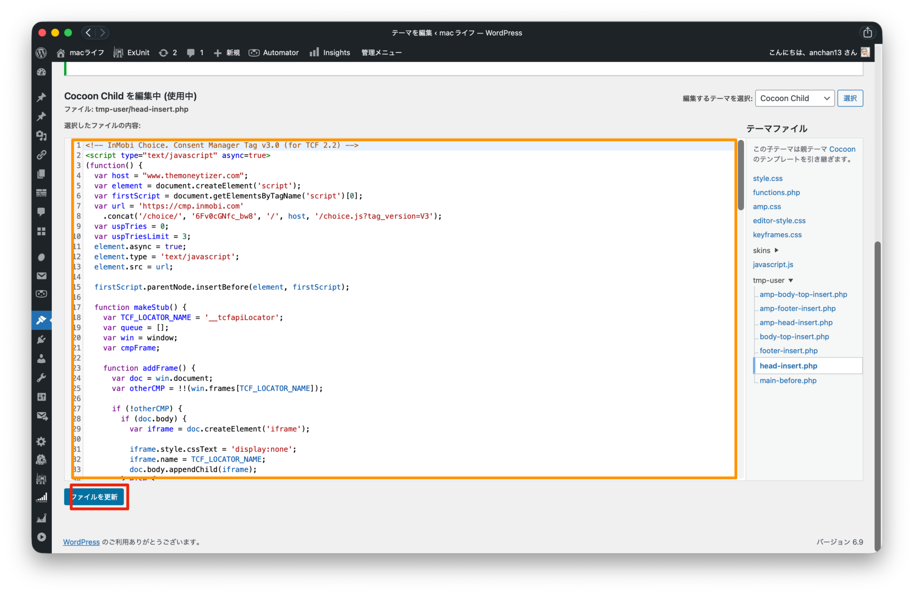Click the Safari share icon
914x595 pixels.
pyautogui.click(x=867, y=32)
